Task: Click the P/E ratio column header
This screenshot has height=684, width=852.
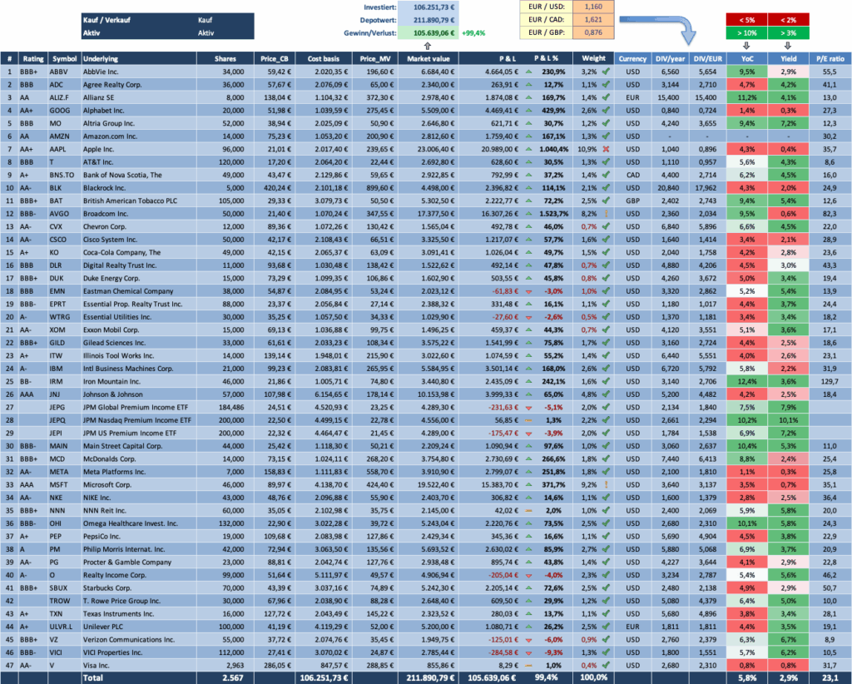Action: pos(829,58)
